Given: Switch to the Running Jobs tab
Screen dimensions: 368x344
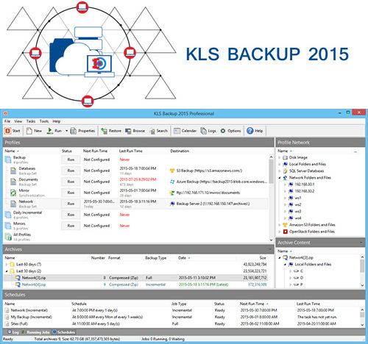Looking at the screenshot, I should tap(35, 332).
